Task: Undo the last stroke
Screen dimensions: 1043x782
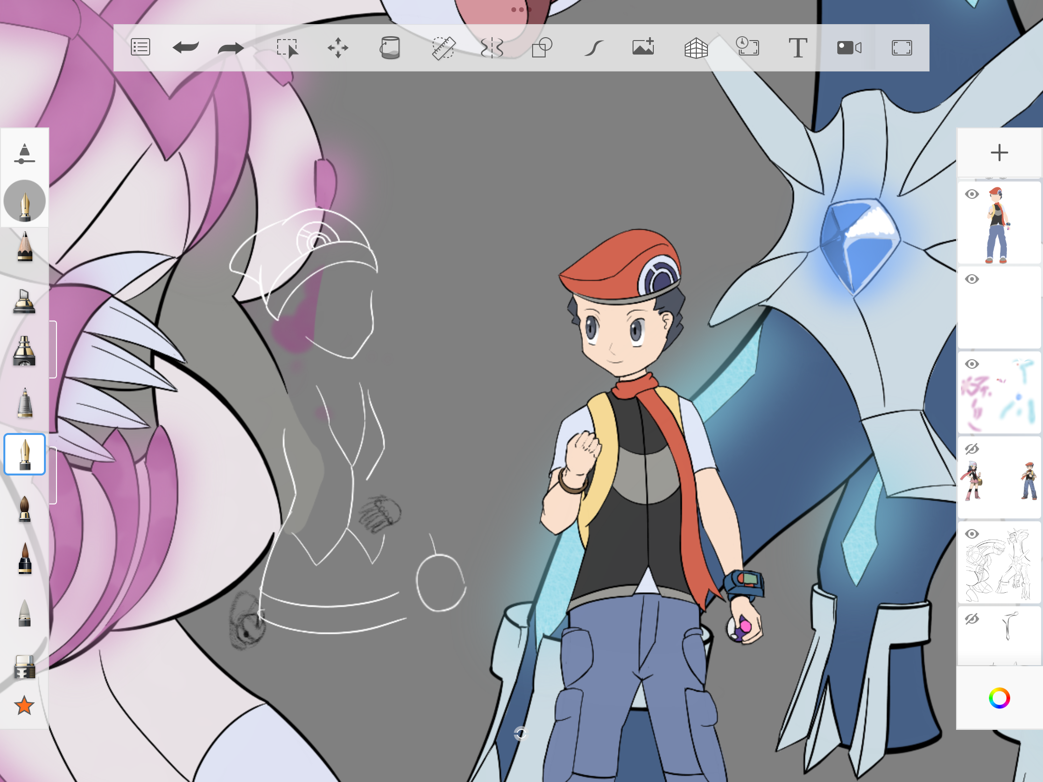Action: [x=185, y=47]
